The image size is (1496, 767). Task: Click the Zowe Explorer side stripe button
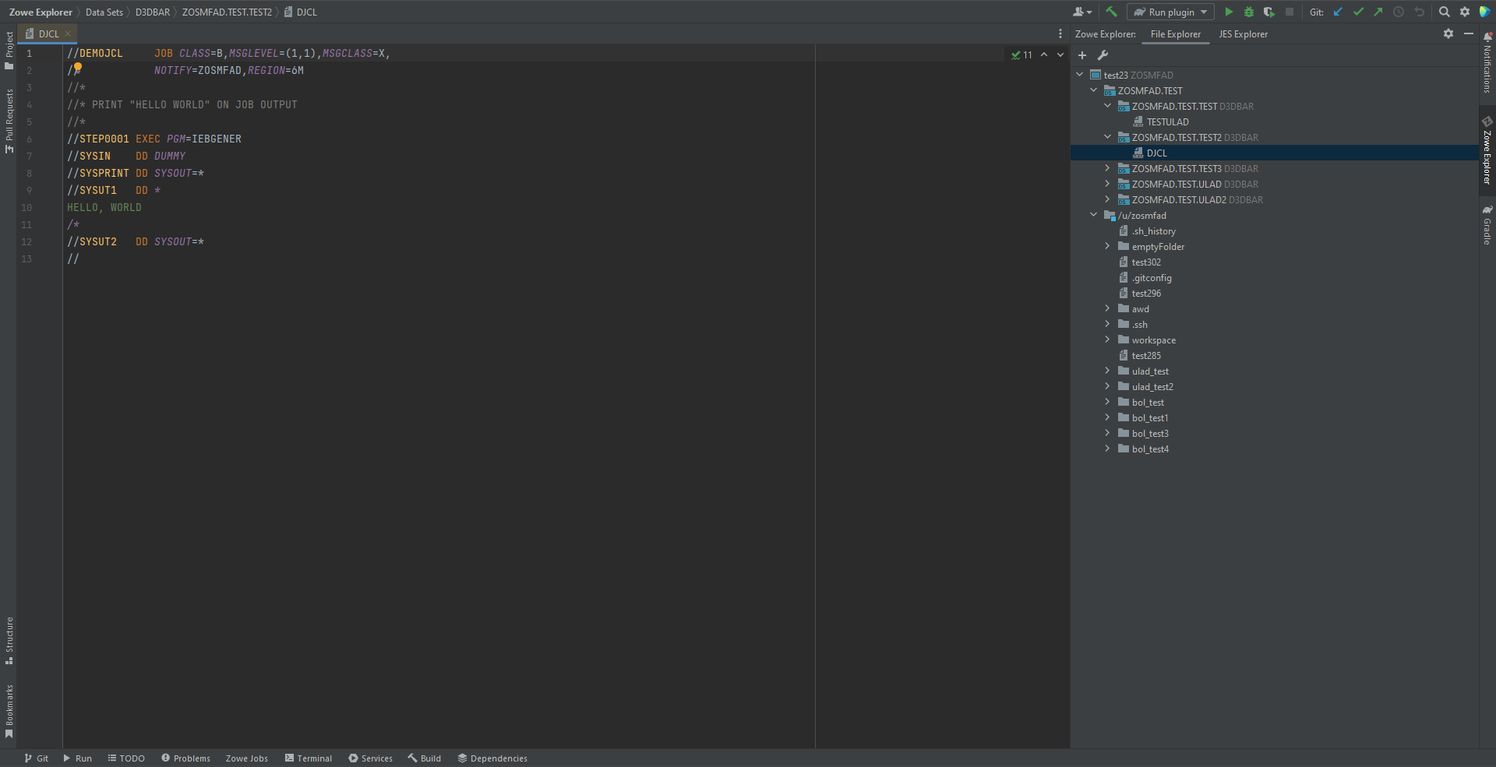[x=1487, y=150]
